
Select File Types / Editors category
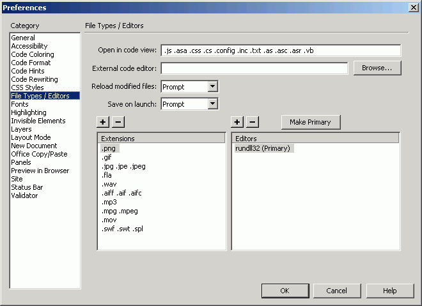[x=45, y=96]
